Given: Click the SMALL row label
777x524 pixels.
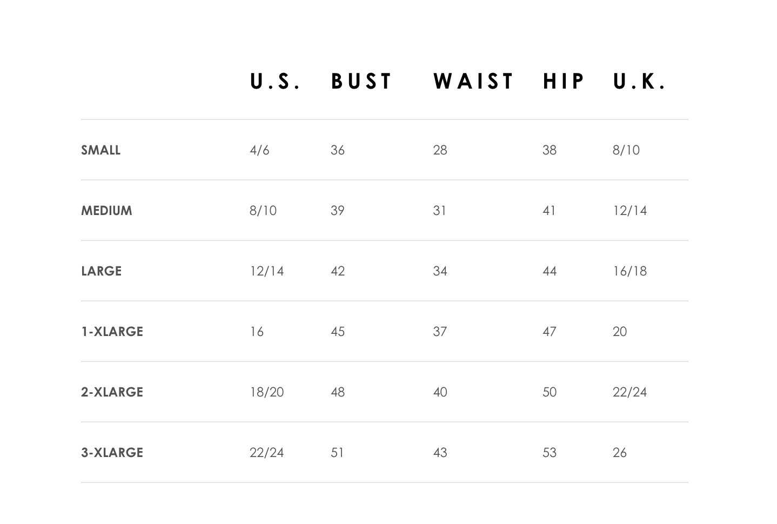Looking at the screenshot, I should point(101,150).
